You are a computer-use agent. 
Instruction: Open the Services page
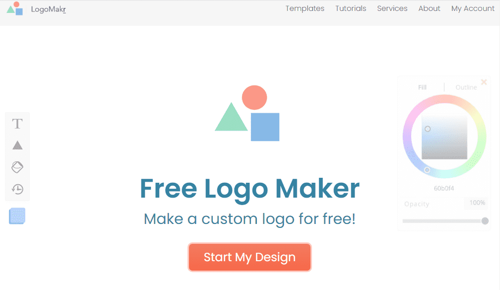[392, 8]
